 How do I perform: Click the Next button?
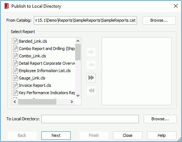(x=56, y=135)
